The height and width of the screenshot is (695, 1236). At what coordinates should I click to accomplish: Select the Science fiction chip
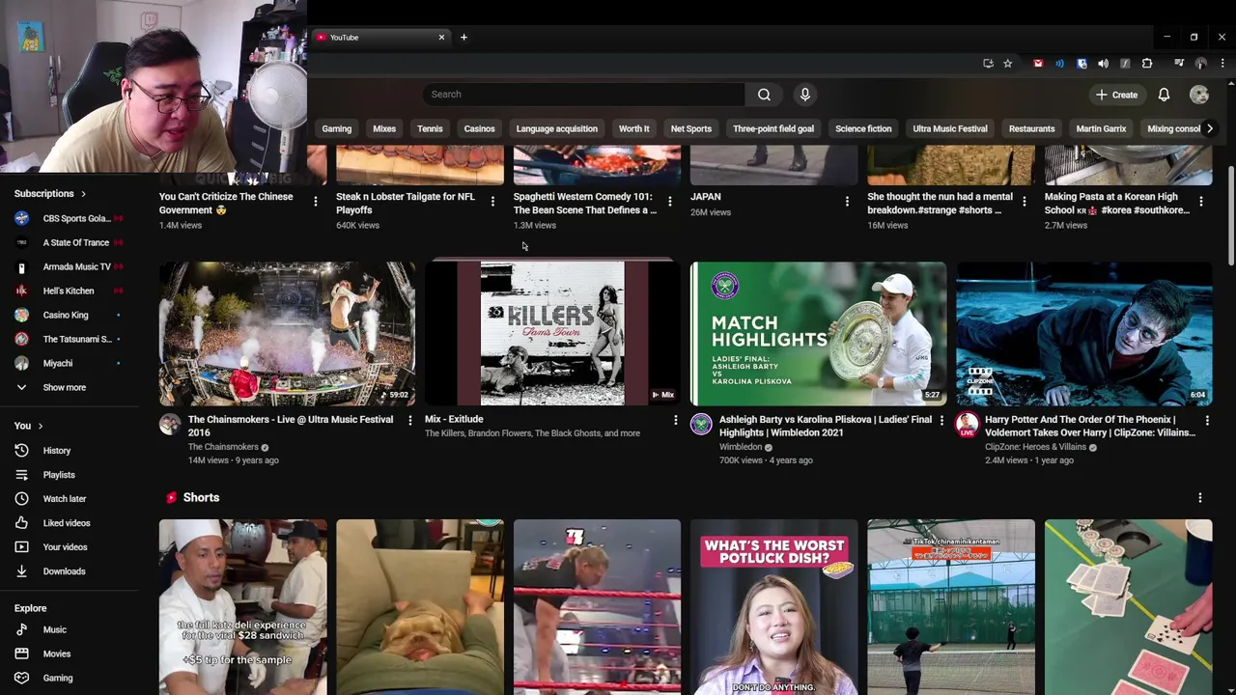[863, 128]
